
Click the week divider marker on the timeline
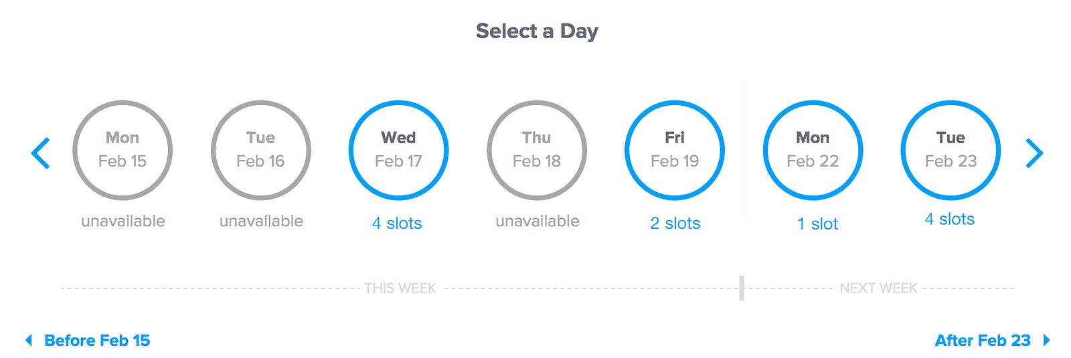742,288
